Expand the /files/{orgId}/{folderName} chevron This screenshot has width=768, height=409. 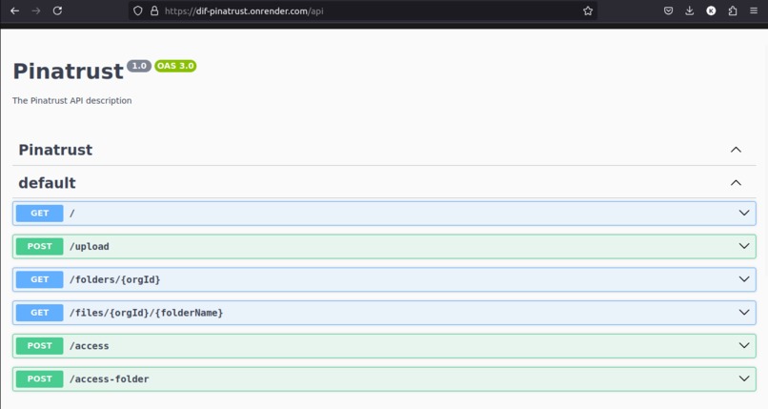(744, 313)
